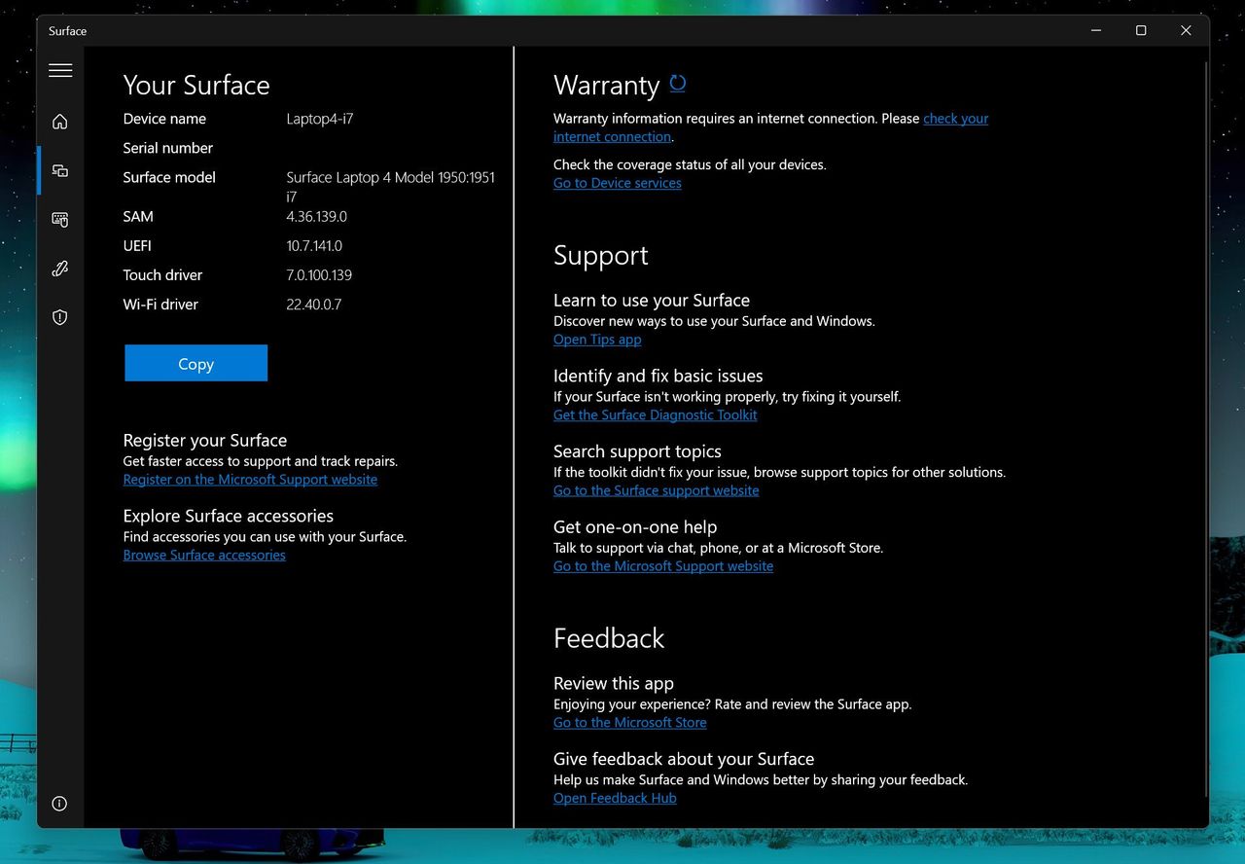
Task: Click the right pane vertical scrollbar
Action: [x=1206, y=428]
